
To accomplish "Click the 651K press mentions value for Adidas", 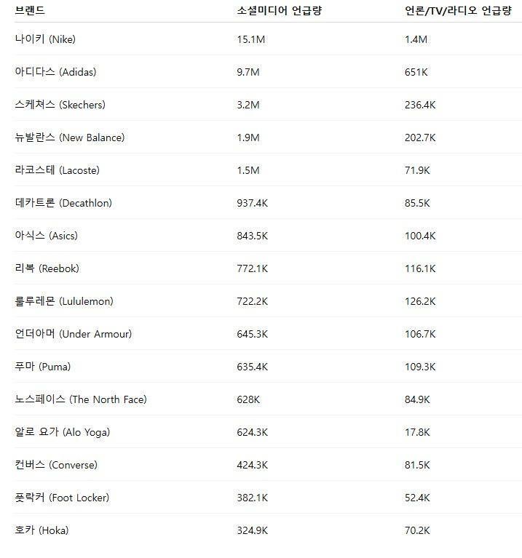I will [x=416, y=72].
